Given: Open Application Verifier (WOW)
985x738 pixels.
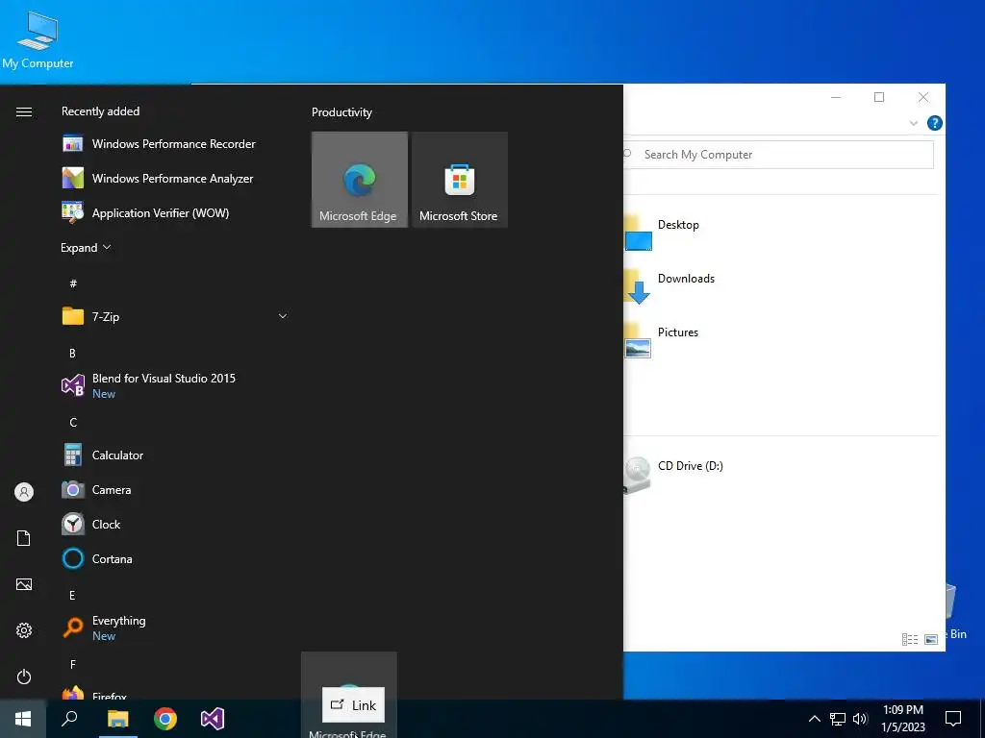Looking at the screenshot, I should pyautogui.click(x=174, y=212).
